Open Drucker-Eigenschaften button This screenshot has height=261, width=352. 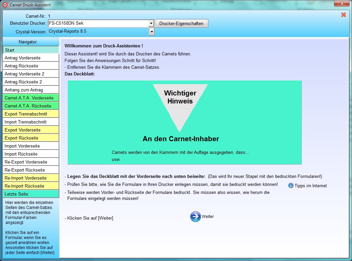tap(181, 23)
